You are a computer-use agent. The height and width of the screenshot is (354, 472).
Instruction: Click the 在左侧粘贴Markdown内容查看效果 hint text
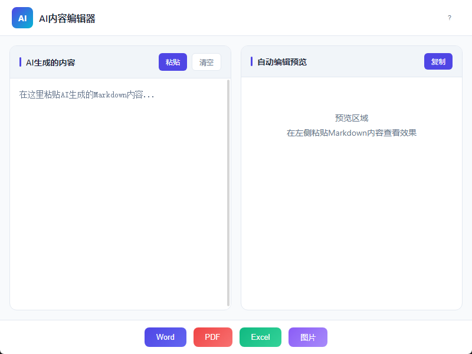351,133
